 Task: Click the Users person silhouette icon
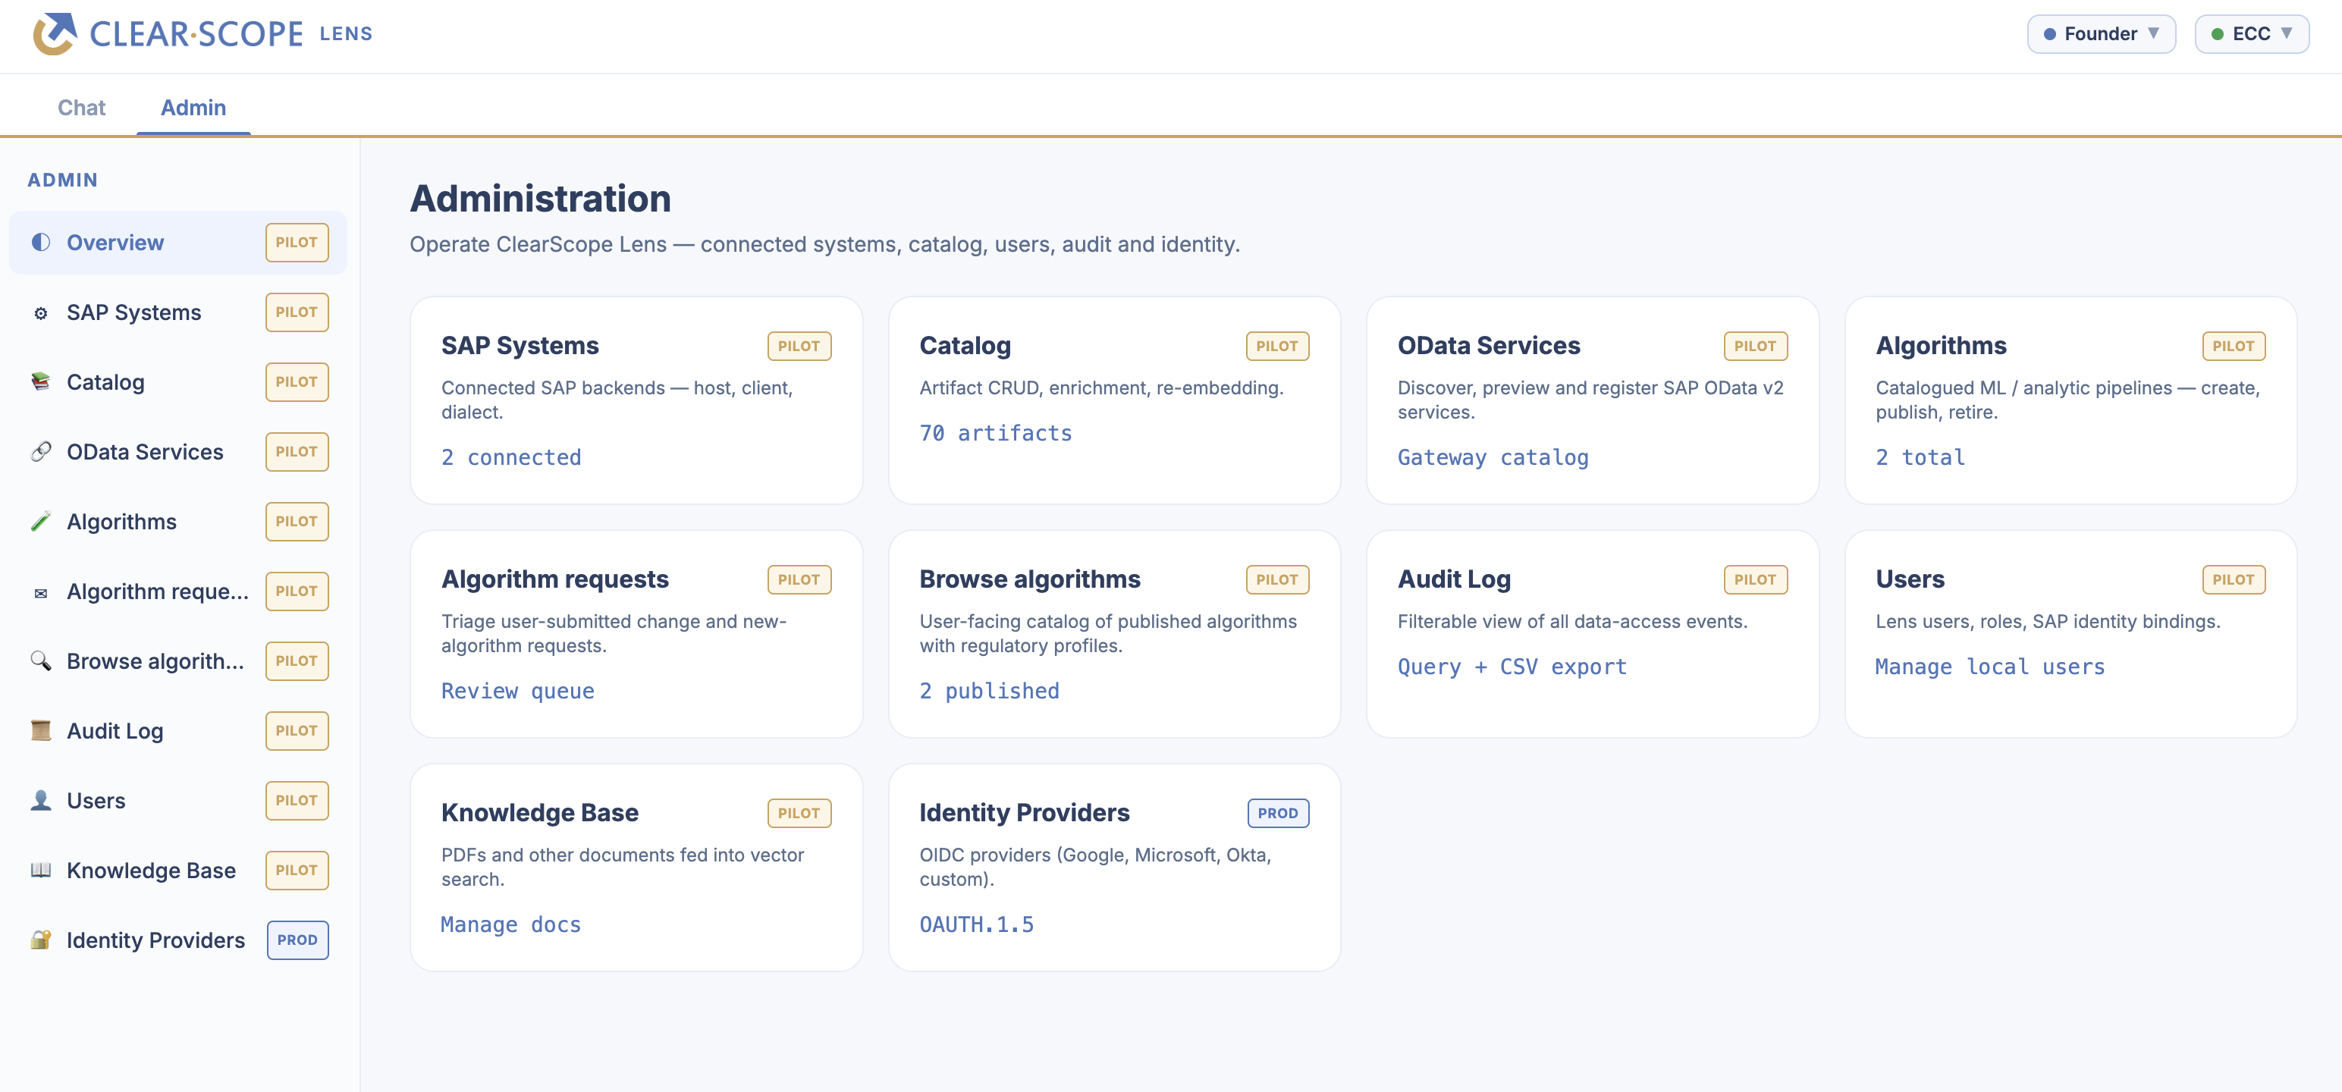pos(41,801)
